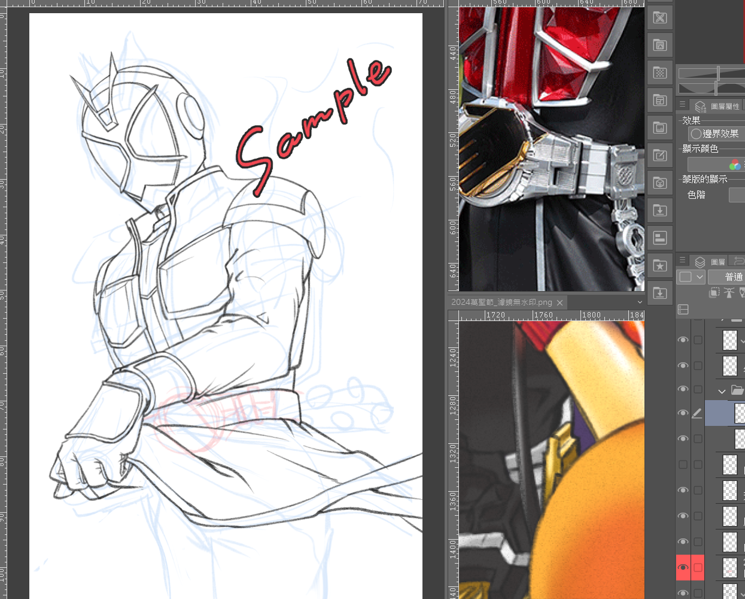Click the selected layer's thumbnail
745x599 pixels.
tap(740, 413)
